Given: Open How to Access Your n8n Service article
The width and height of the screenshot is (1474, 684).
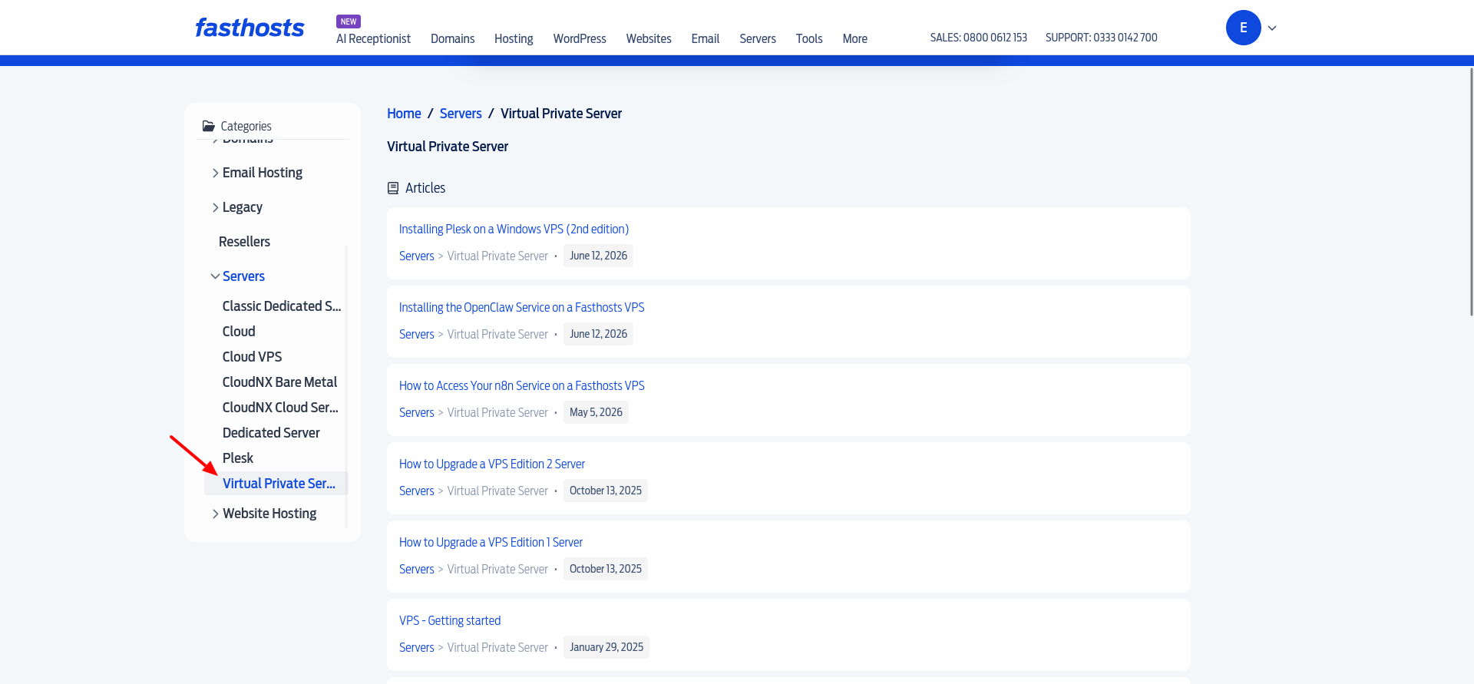Looking at the screenshot, I should [521, 386].
